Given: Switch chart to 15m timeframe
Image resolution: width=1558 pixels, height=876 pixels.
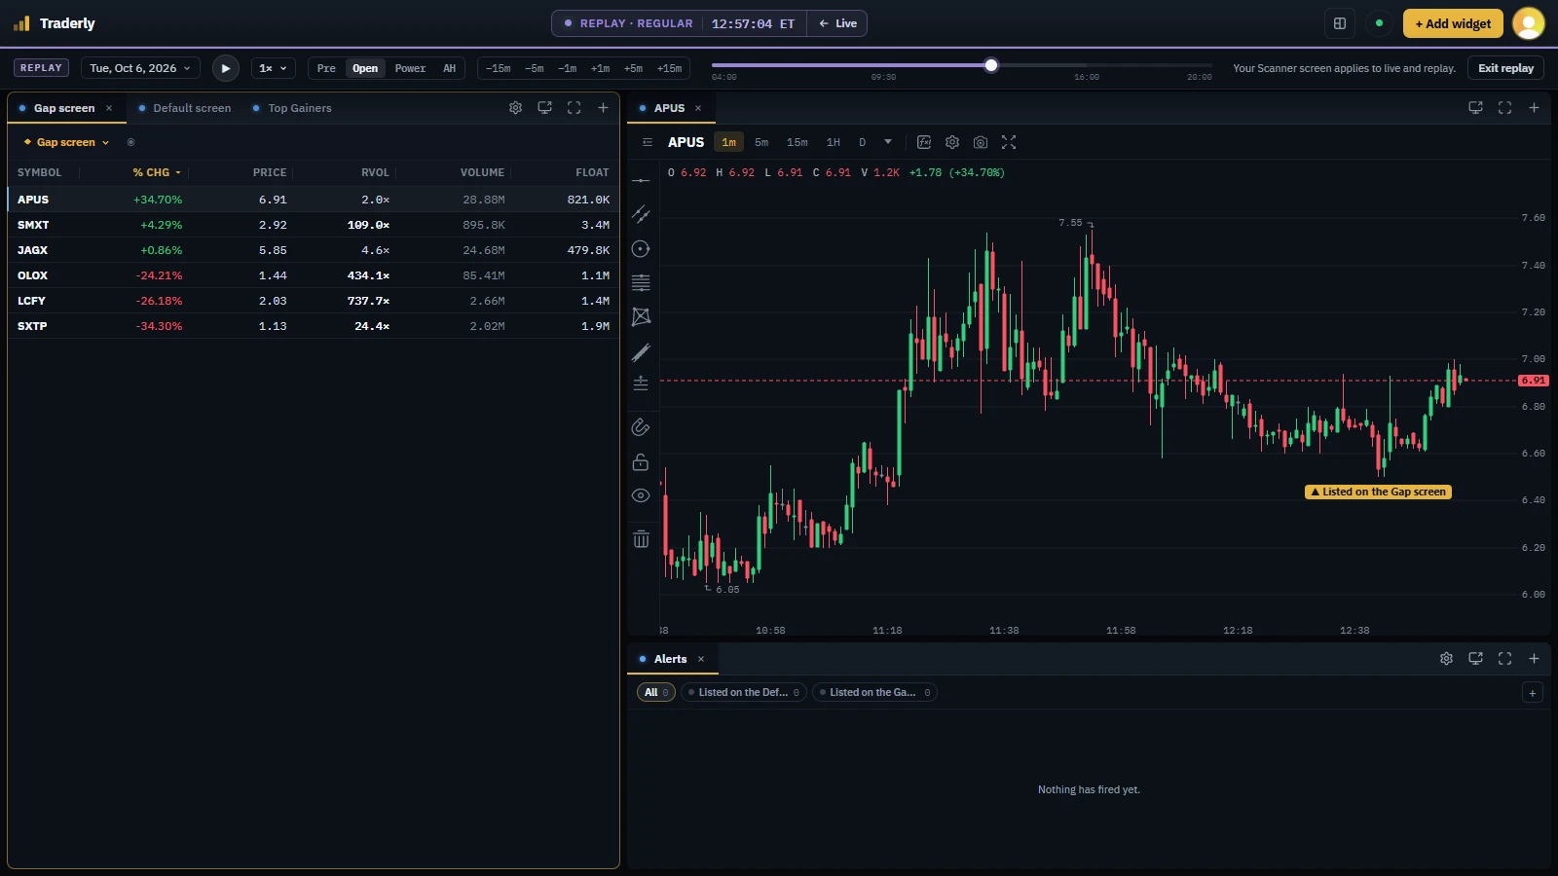Looking at the screenshot, I should (x=798, y=142).
